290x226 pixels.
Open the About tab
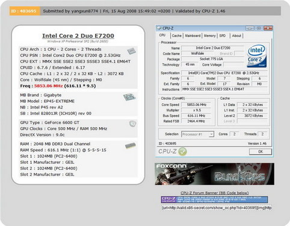click(x=236, y=36)
